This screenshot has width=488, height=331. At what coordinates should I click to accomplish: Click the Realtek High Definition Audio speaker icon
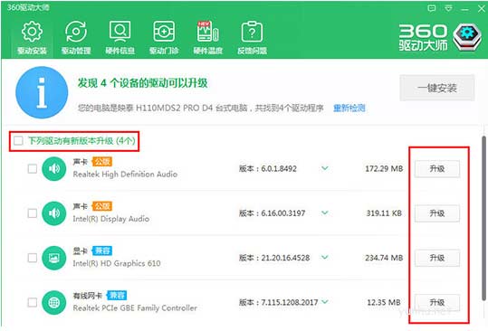(x=54, y=169)
